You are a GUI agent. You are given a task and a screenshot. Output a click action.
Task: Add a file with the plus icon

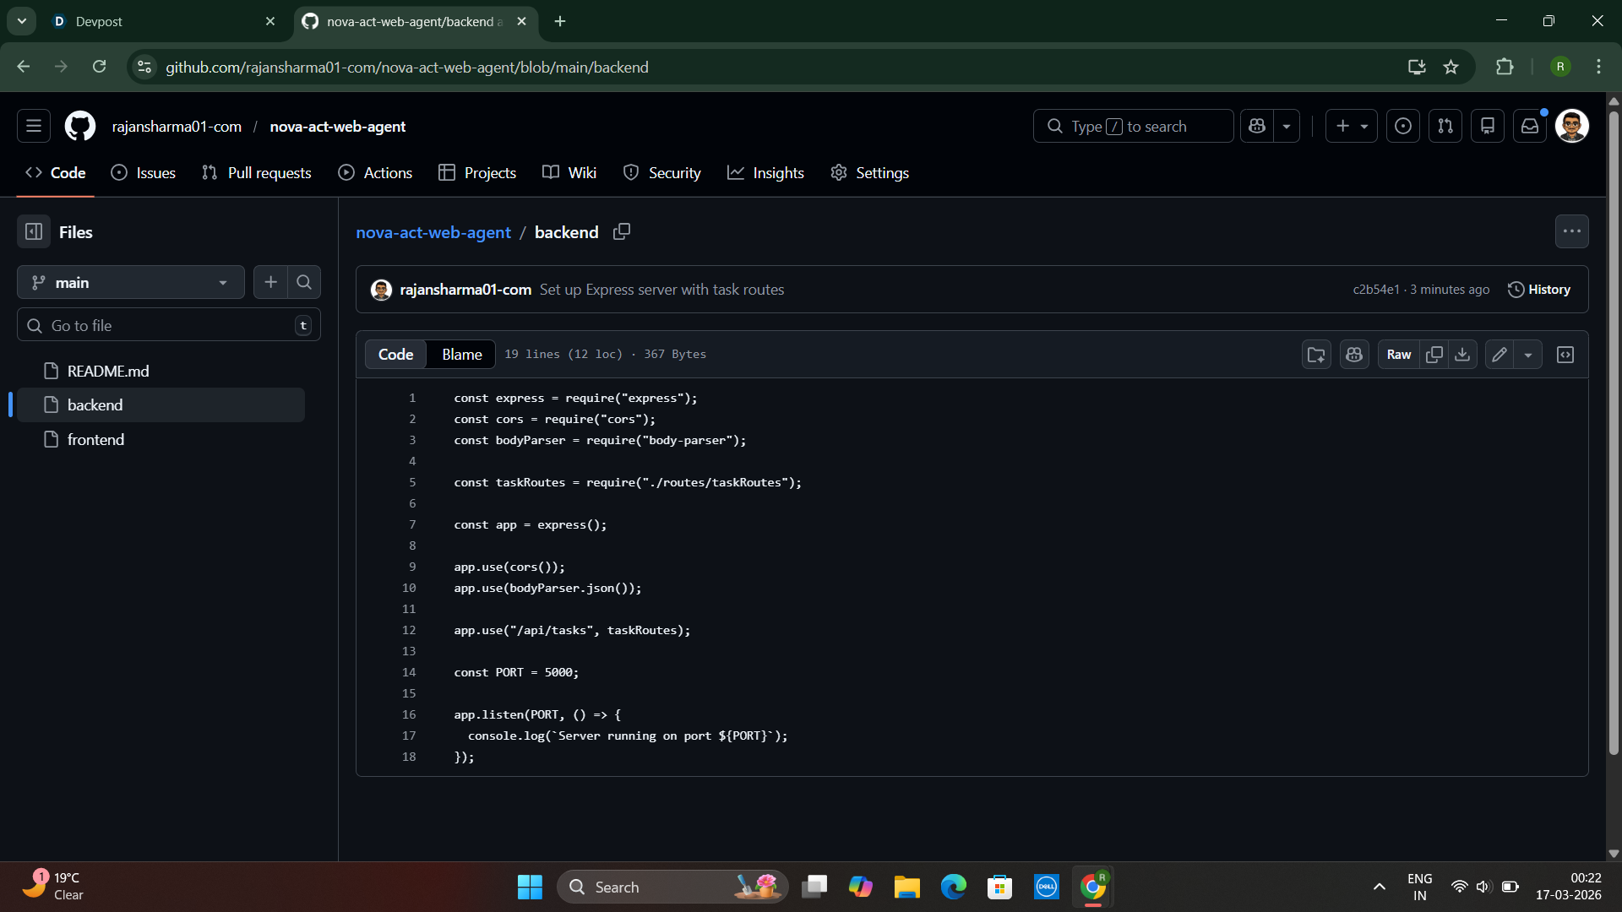[270, 282]
